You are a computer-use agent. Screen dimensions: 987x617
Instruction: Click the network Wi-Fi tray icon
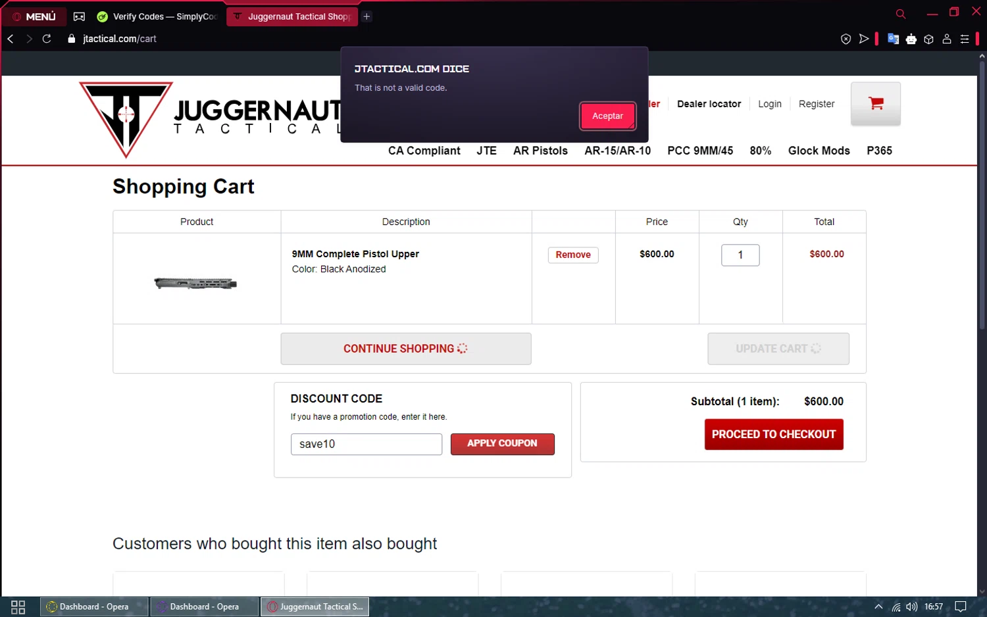896,606
